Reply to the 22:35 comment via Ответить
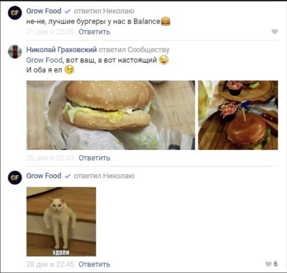This screenshot has height=273, width=287. 95,32
